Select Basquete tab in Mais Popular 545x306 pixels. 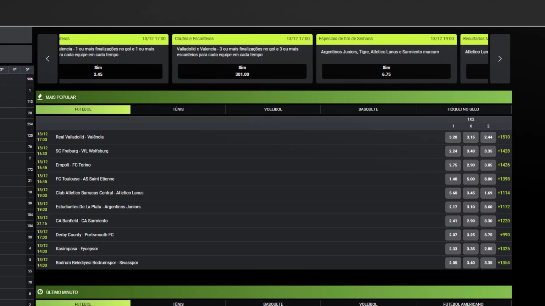[368, 109]
